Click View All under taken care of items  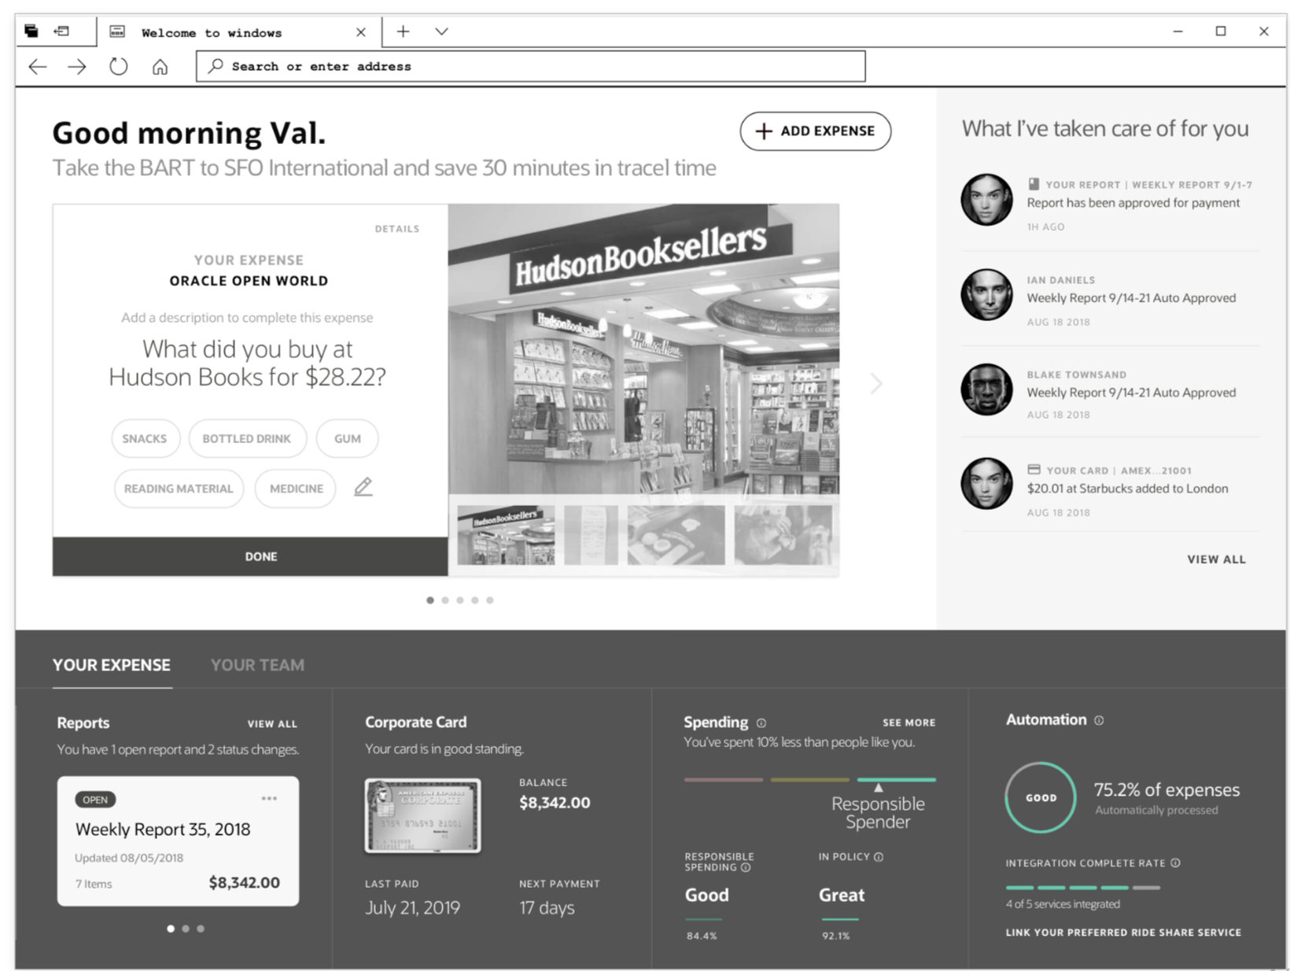pyautogui.click(x=1216, y=559)
